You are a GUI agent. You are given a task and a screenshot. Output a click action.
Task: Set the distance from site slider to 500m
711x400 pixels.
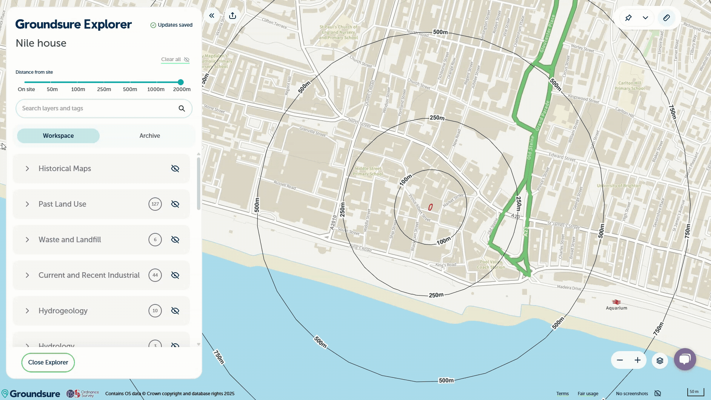pyautogui.click(x=129, y=82)
